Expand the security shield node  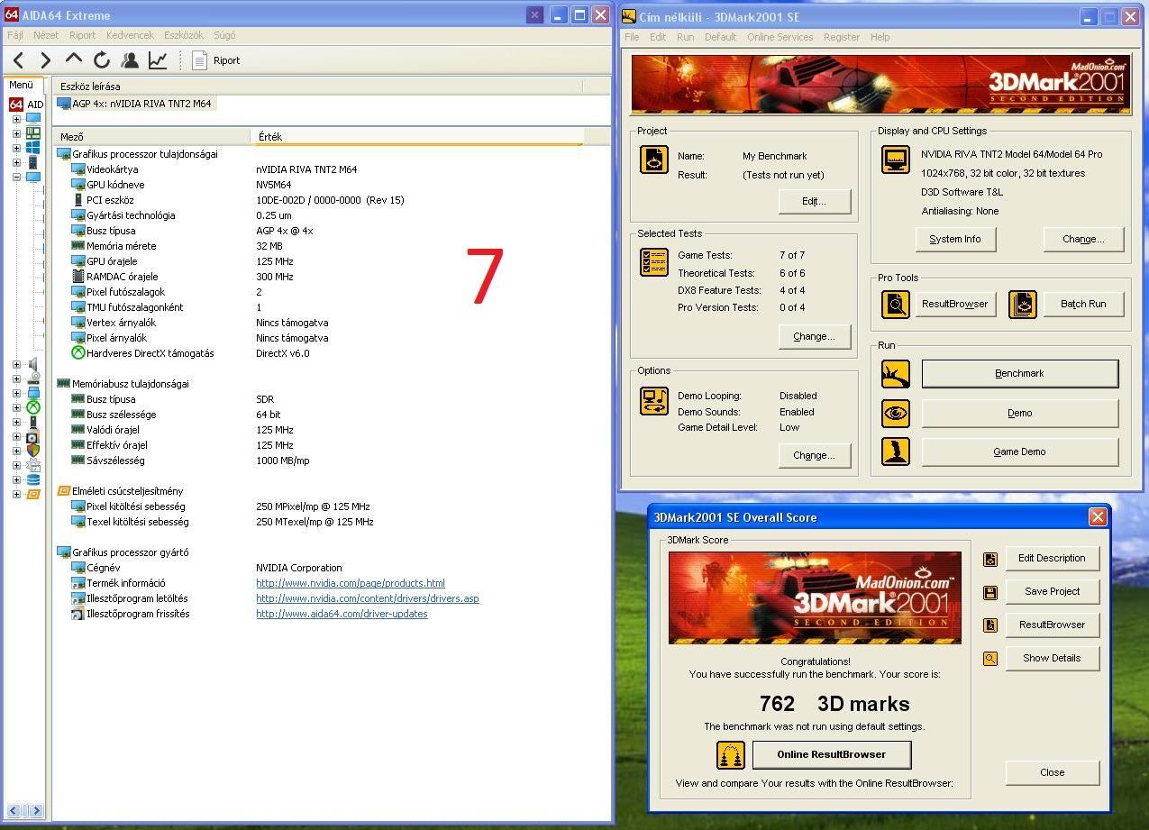coord(16,451)
